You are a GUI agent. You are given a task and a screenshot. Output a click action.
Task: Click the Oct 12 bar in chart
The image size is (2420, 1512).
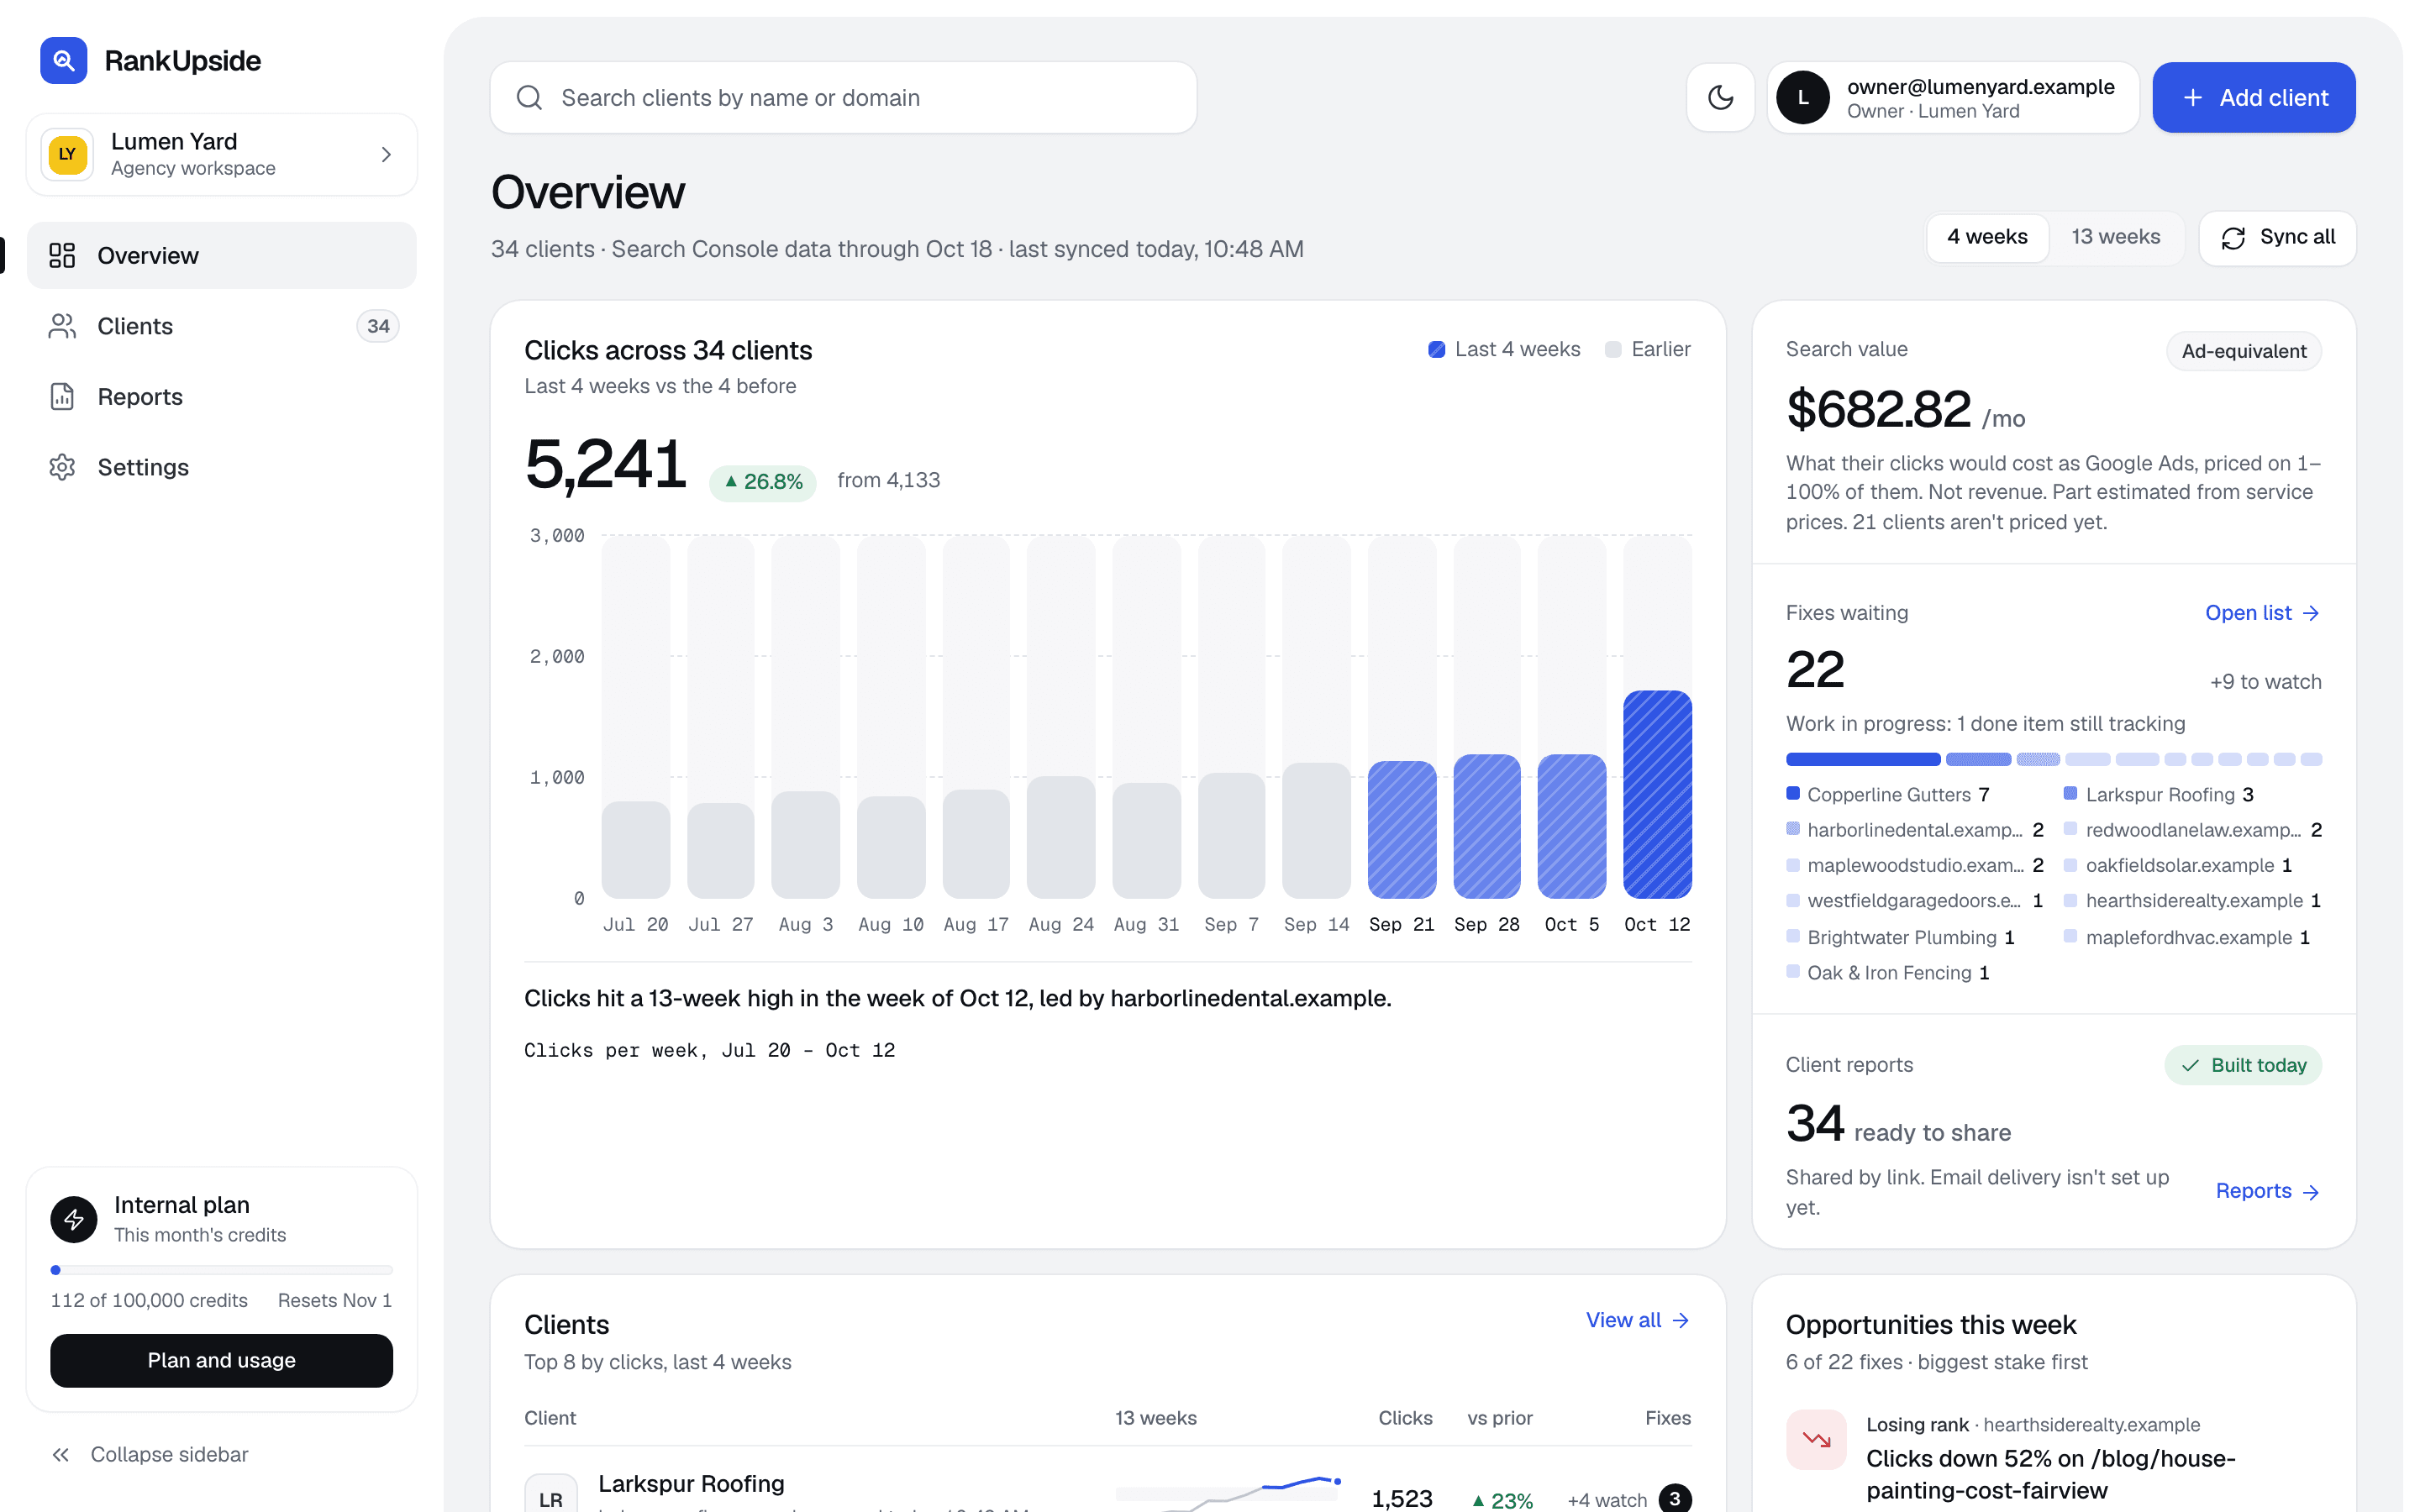1656,794
